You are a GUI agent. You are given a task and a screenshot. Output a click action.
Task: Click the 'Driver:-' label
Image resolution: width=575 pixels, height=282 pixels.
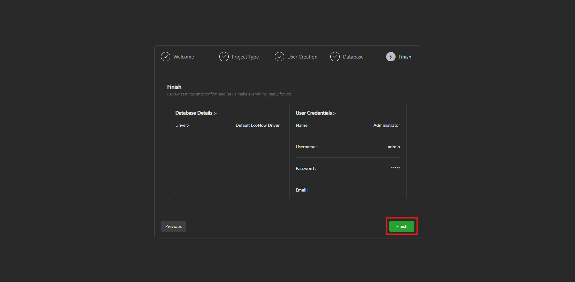[183, 125]
